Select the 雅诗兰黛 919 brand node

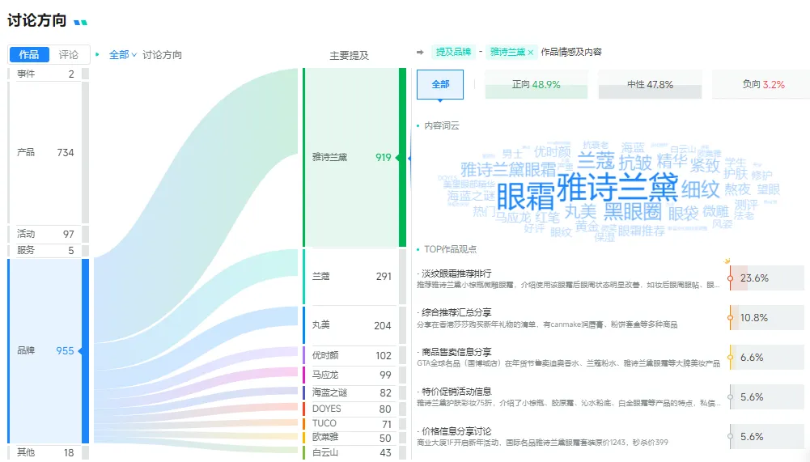pos(354,157)
